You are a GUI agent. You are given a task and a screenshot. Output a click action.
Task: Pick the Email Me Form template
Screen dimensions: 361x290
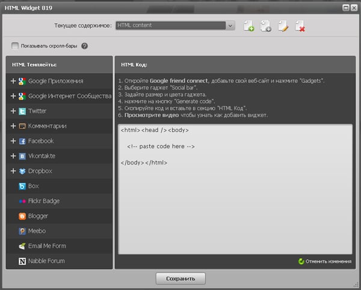[47, 246]
